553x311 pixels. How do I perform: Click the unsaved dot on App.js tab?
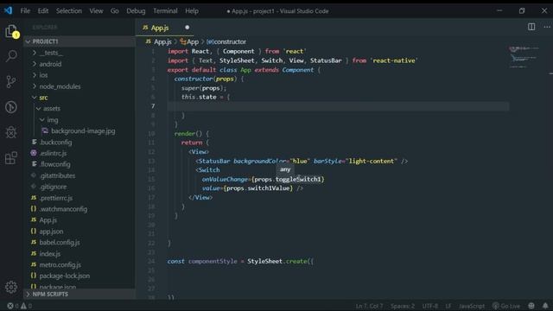187,28
